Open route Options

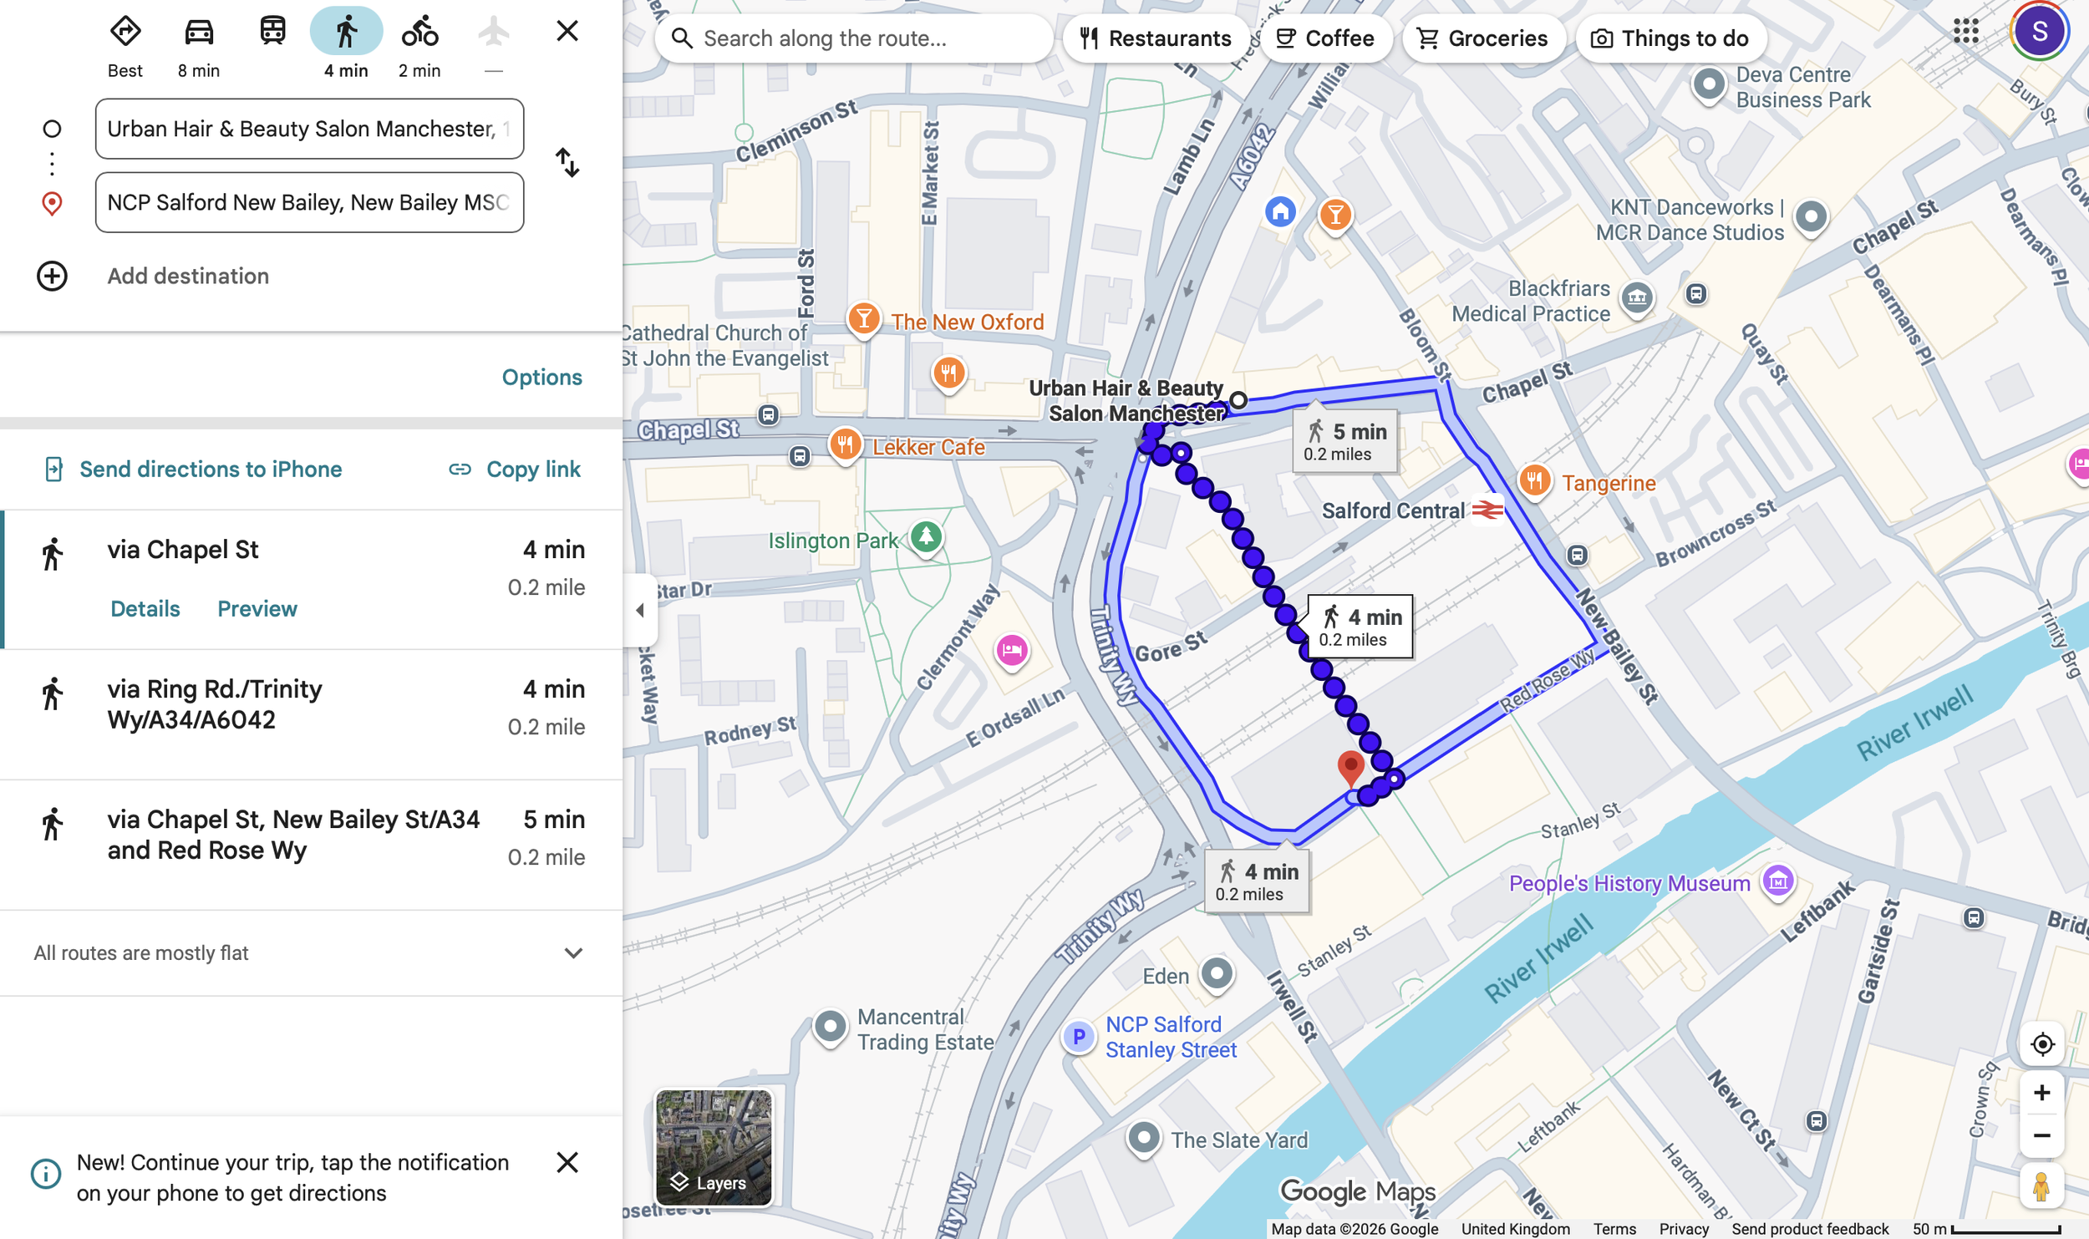(541, 377)
